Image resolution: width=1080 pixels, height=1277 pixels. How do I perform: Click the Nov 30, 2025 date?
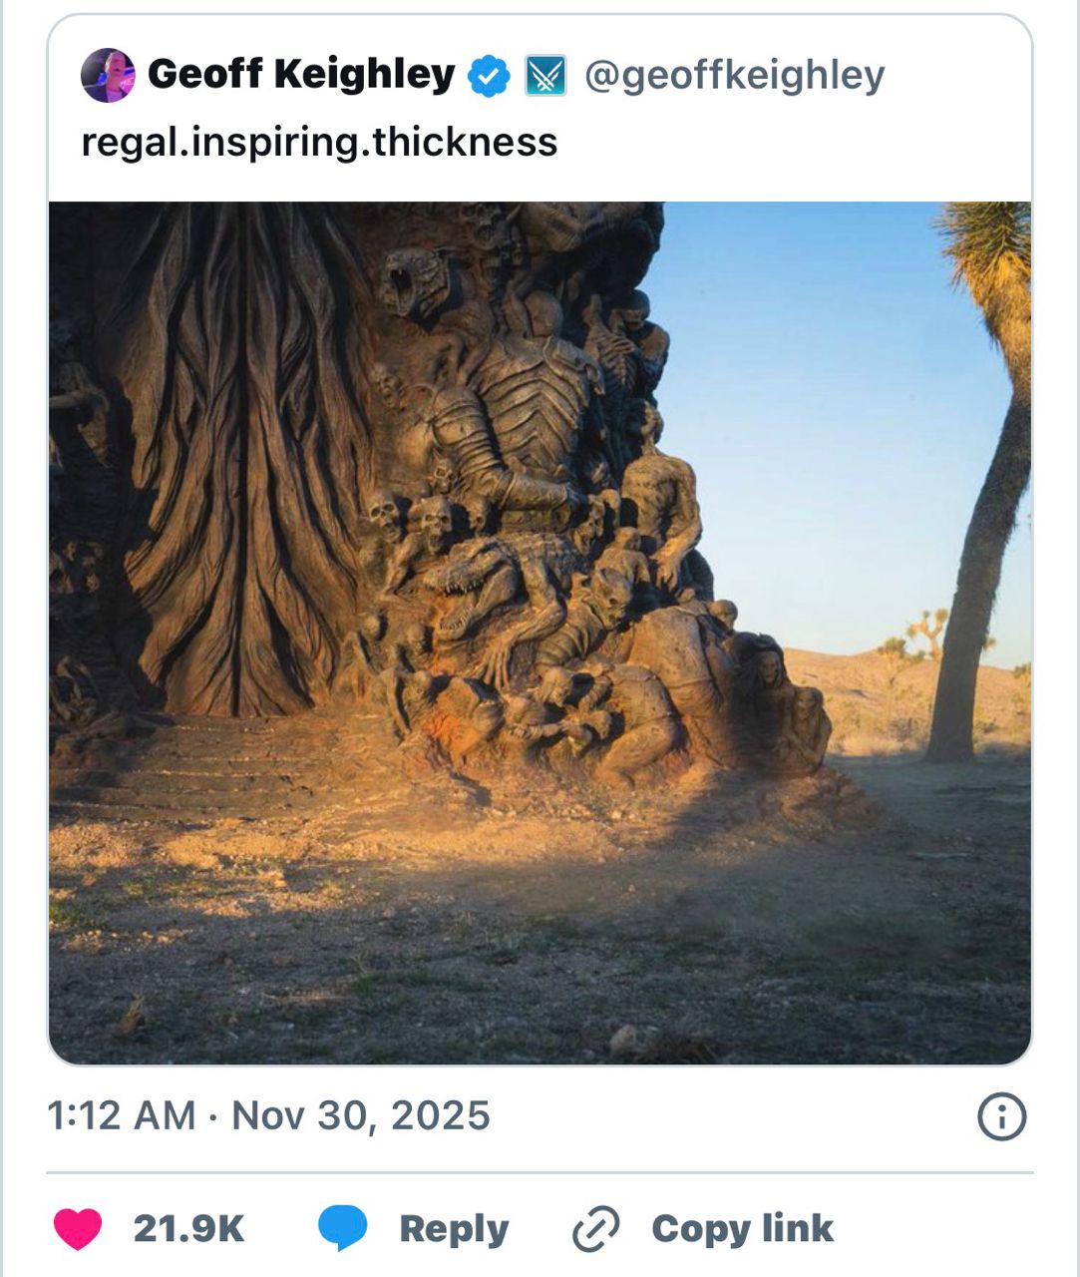tap(361, 1115)
